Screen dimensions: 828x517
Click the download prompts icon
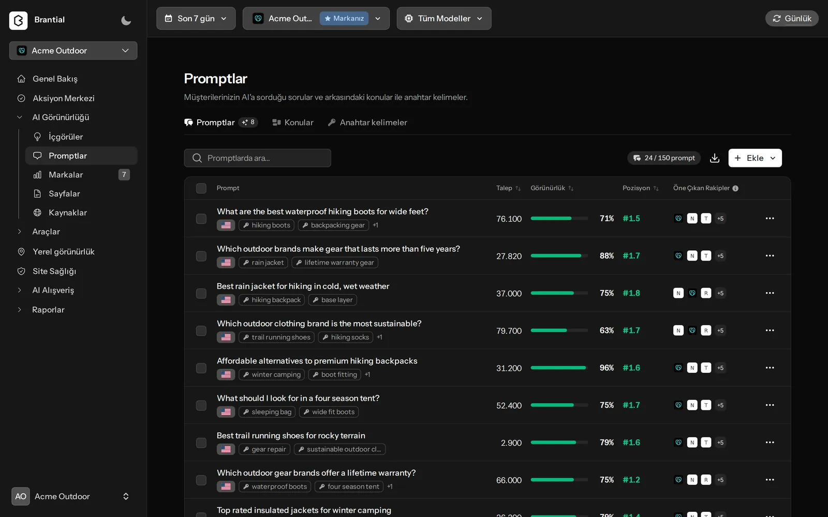[715, 158]
